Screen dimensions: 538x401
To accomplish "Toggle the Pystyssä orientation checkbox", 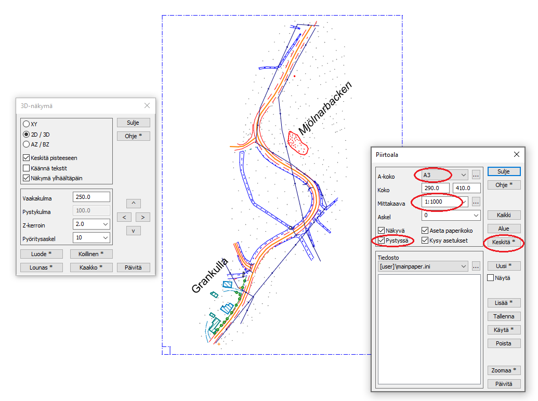I will tap(382, 240).
